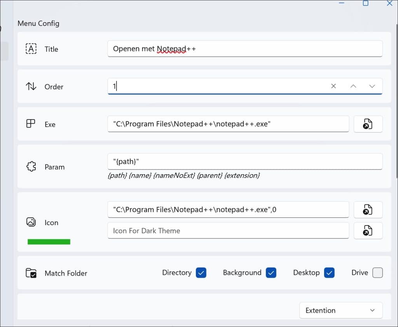This screenshot has height=327, width=398.
Task: Enable the Drive checkbox
Action: (377, 273)
